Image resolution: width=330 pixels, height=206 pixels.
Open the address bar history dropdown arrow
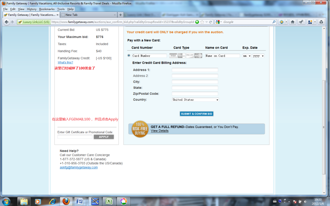[x=207, y=22]
